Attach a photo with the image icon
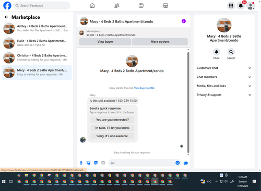This screenshot has width=261, height=191. [89, 163]
